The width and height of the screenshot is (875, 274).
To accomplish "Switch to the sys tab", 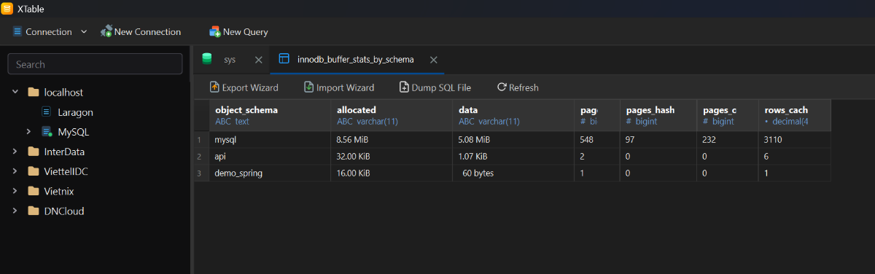I will point(230,60).
